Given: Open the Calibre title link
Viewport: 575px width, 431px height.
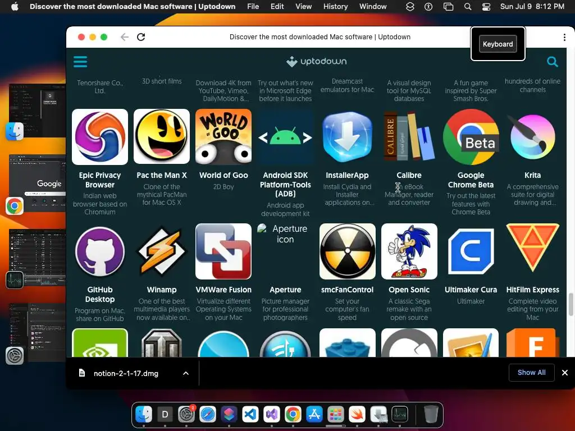Looking at the screenshot, I should [409, 175].
